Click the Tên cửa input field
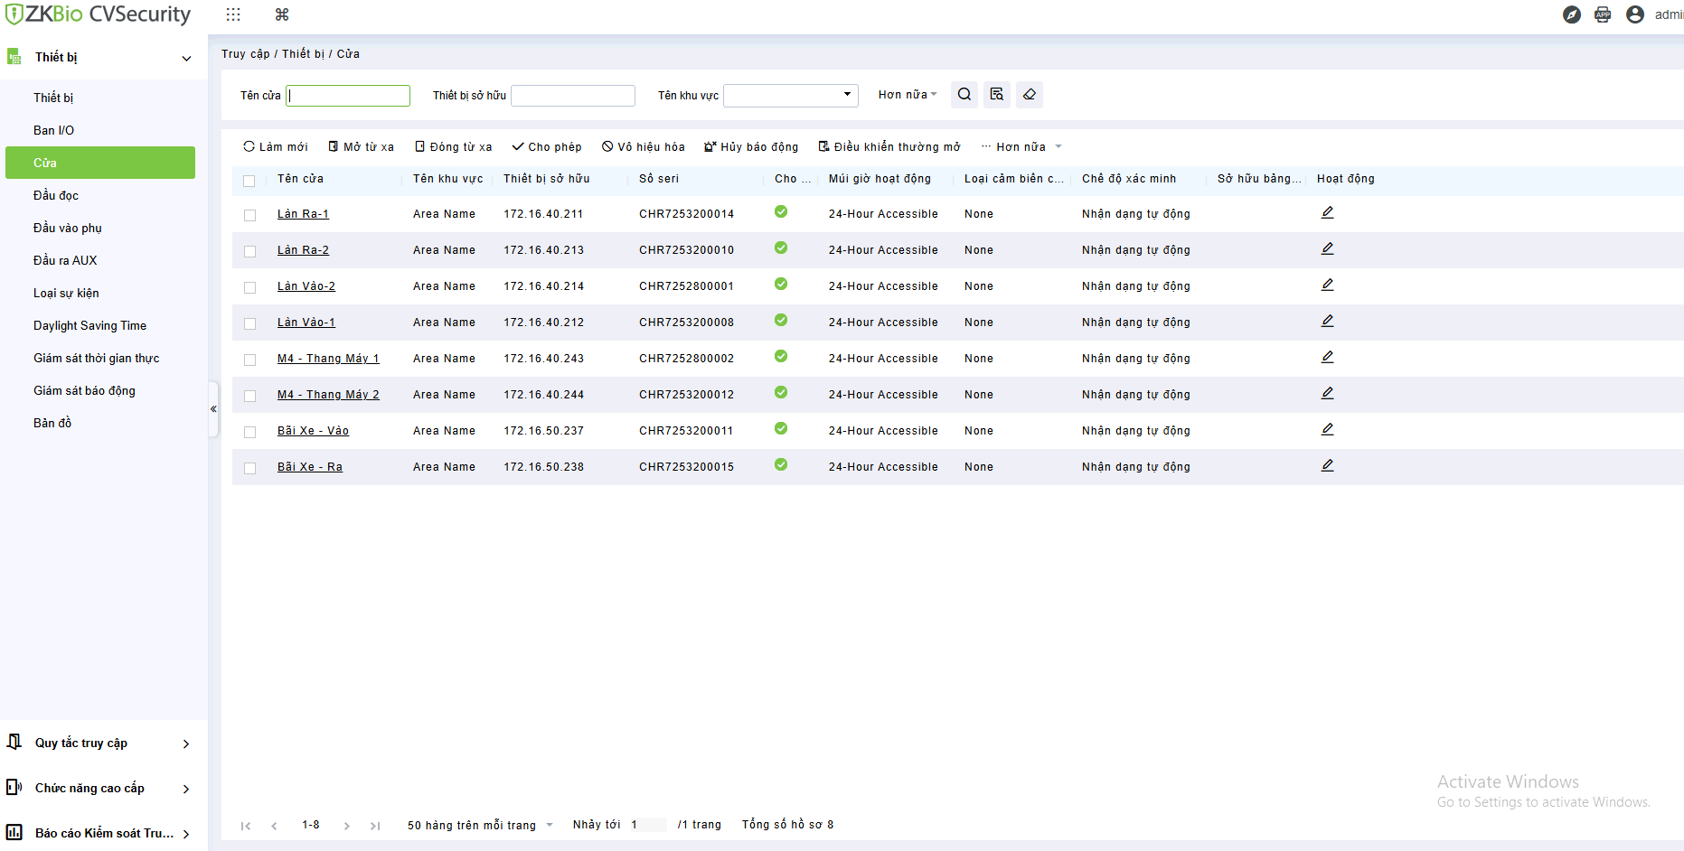The image size is (1684, 851). [x=348, y=96]
